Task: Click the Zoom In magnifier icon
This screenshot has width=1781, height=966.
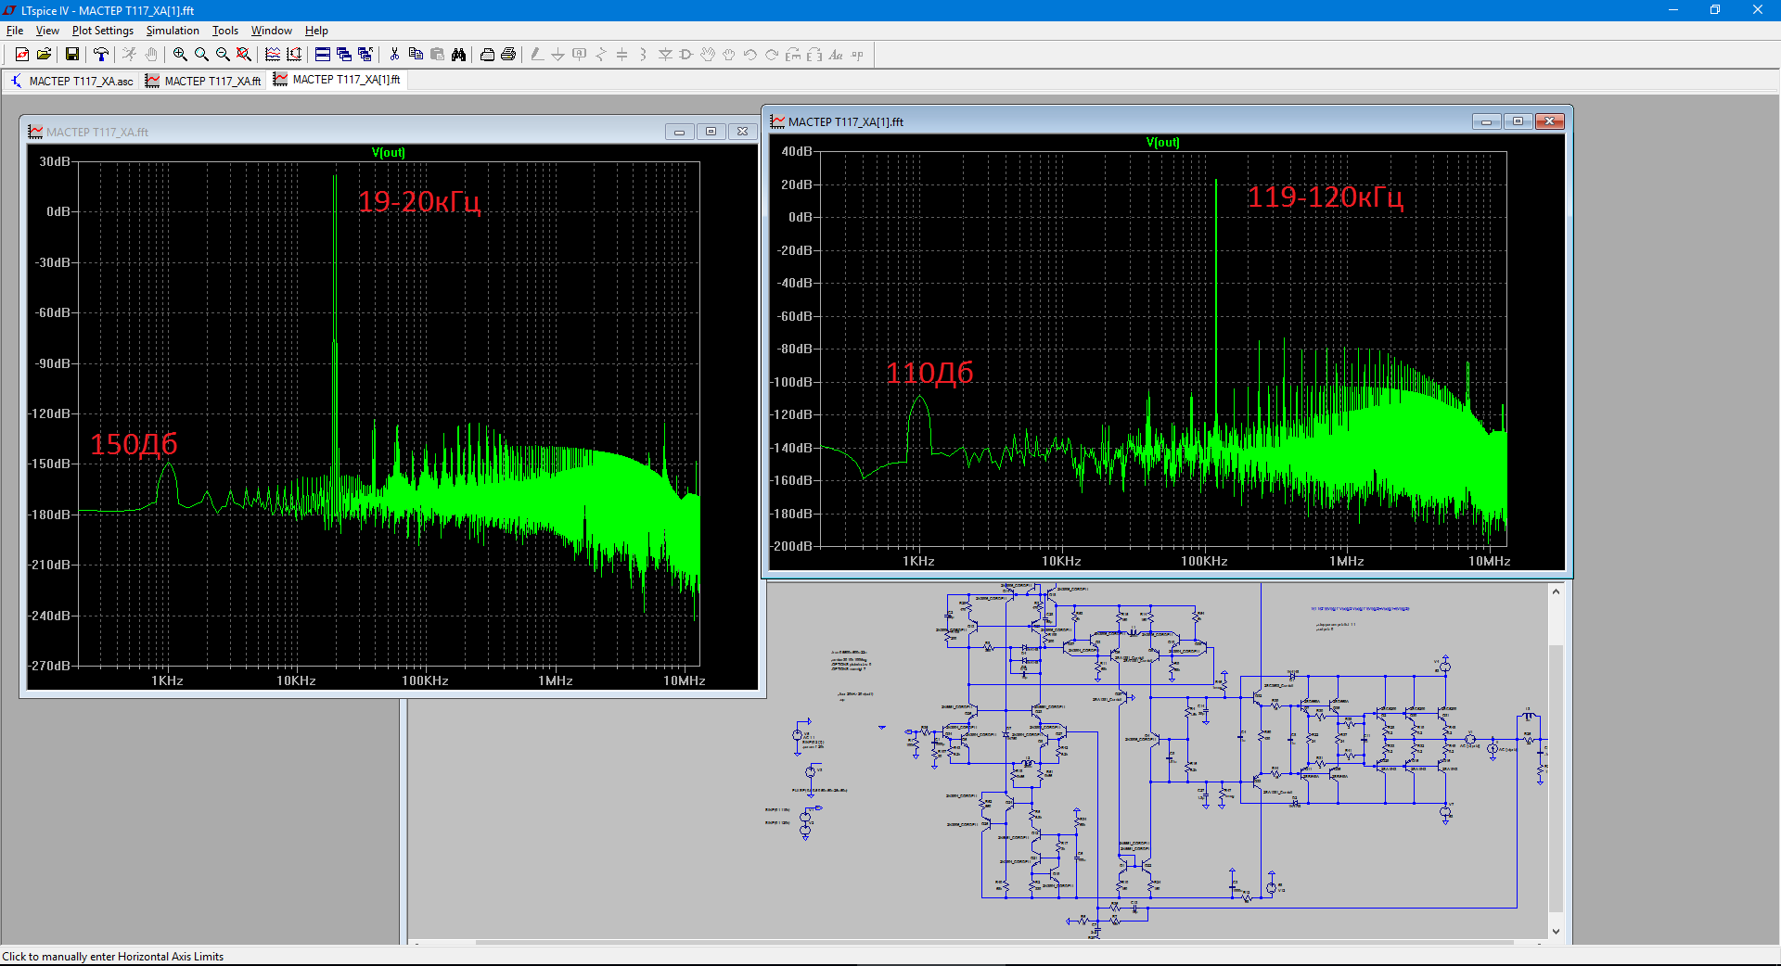Action: click(180, 55)
